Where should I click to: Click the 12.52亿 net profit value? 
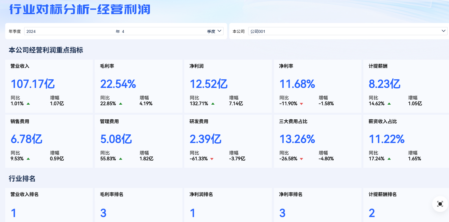point(208,84)
